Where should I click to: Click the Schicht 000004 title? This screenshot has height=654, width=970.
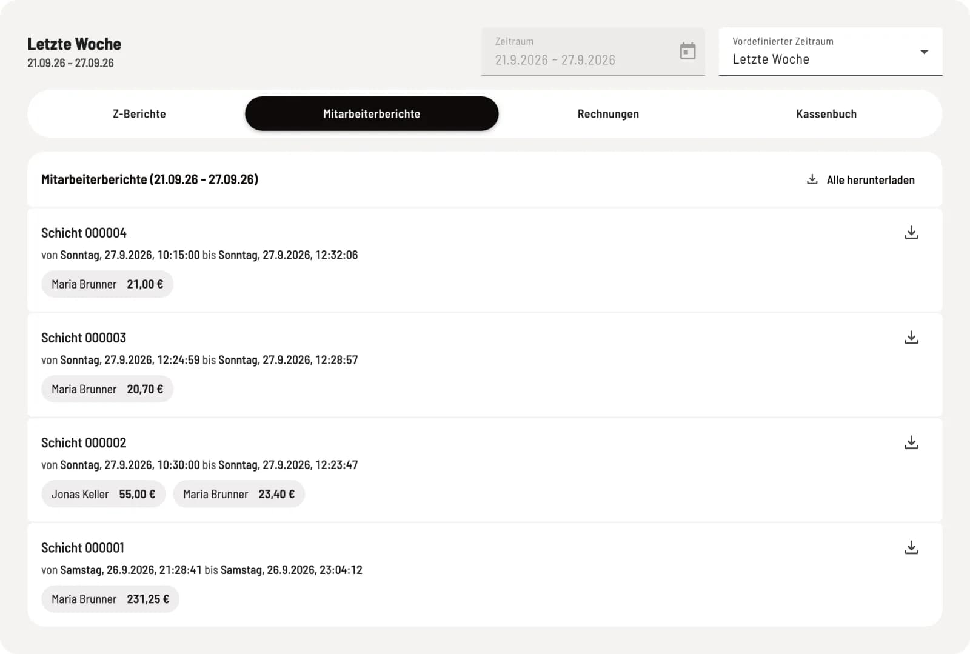(x=84, y=233)
